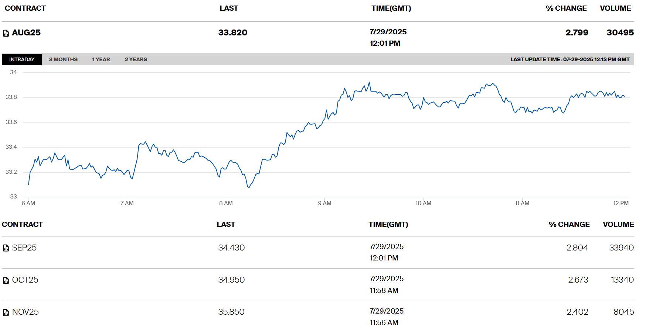Click the 6 AM label on time axis
This screenshot has height=325, width=660.
point(28,203)
